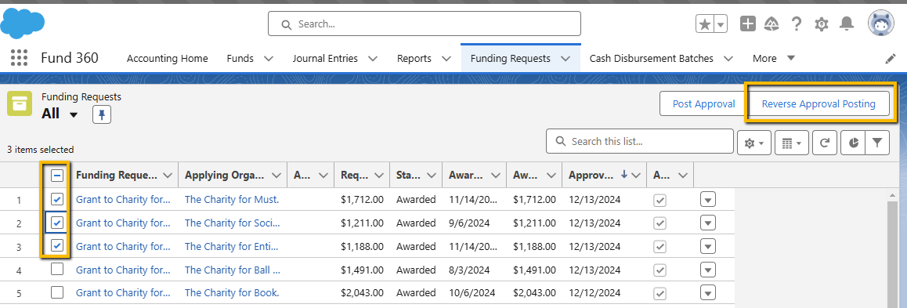The height and width of the screenshot is (308, 907).
Task: Open row actions menu for $2,043.00 request
Action: (x=708, y=292)
